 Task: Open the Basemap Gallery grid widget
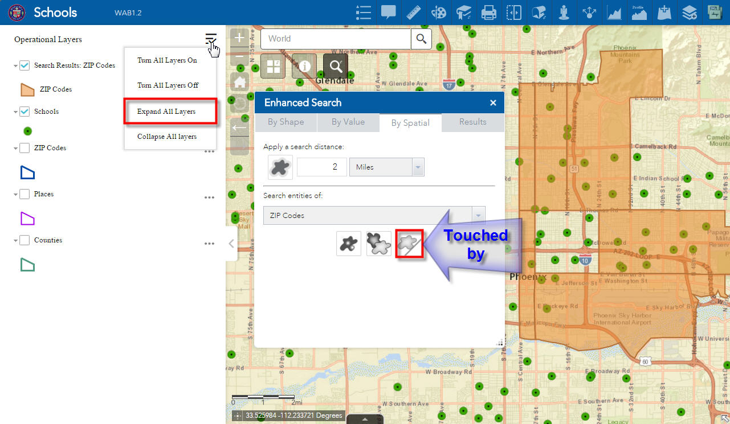(273, 66)
